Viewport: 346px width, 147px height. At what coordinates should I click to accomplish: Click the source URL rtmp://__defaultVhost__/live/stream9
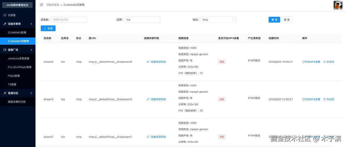point(110,62)
